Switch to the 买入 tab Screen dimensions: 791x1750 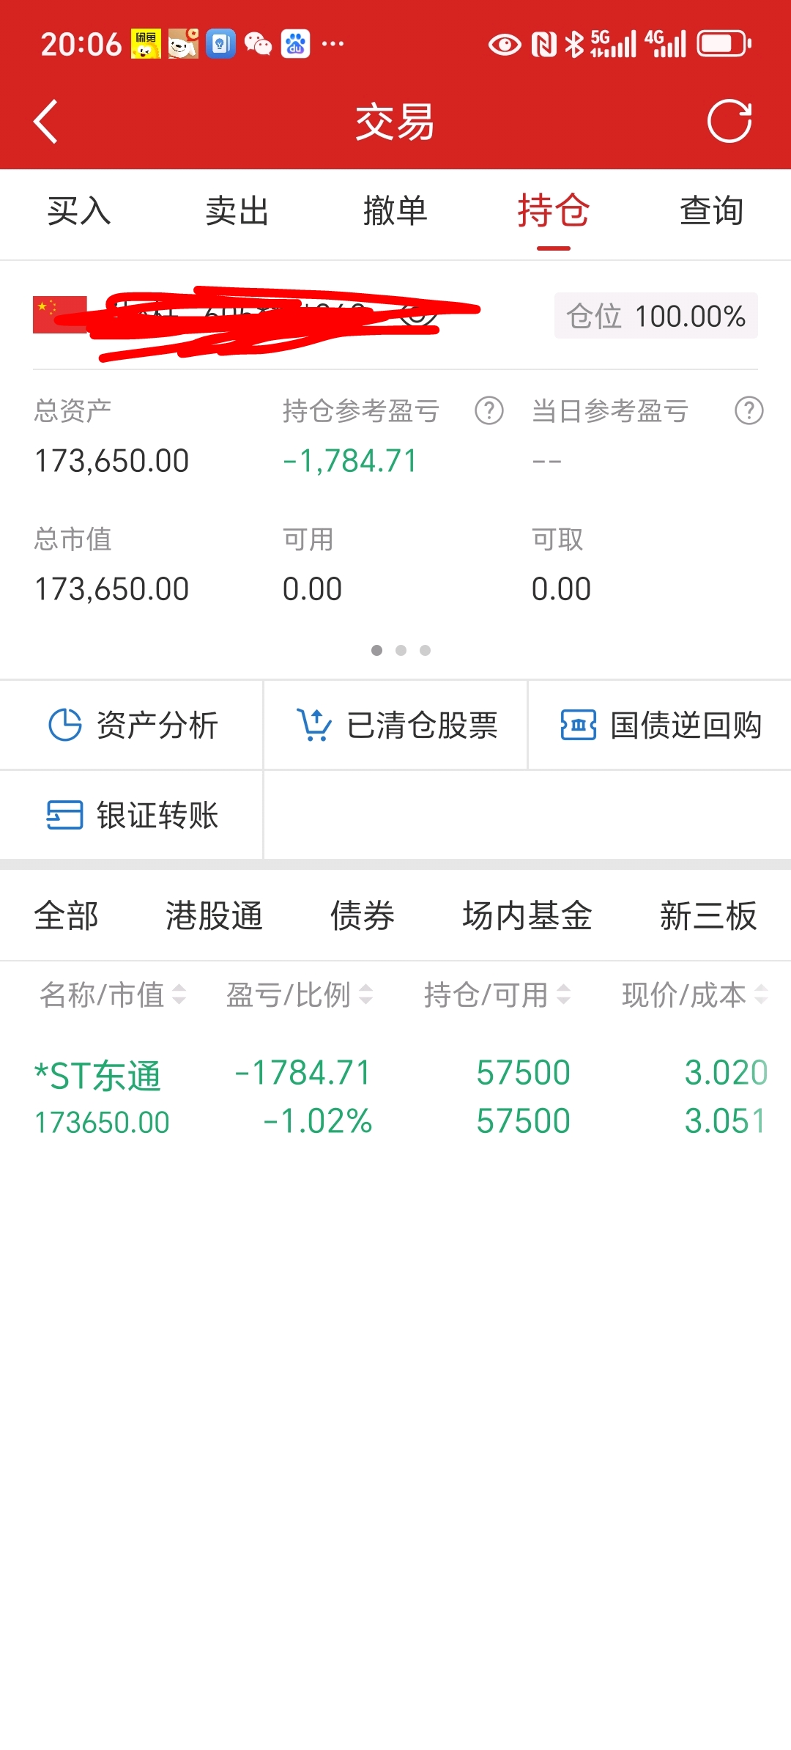[79, 212]
